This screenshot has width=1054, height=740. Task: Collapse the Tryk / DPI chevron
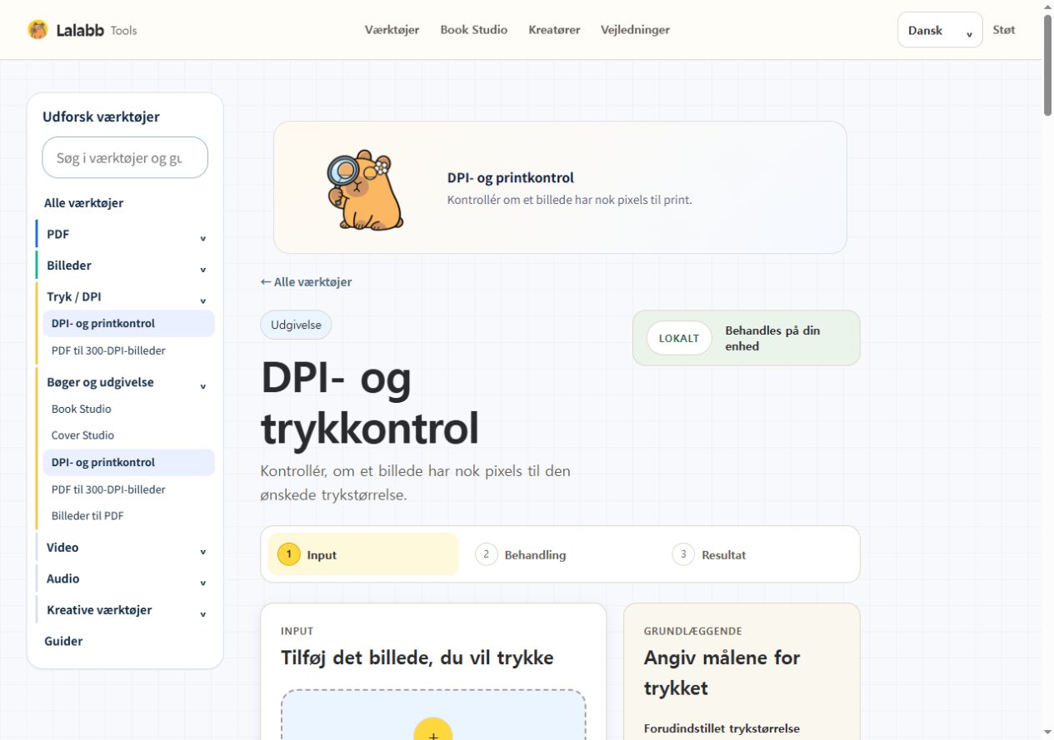[202, 300]
